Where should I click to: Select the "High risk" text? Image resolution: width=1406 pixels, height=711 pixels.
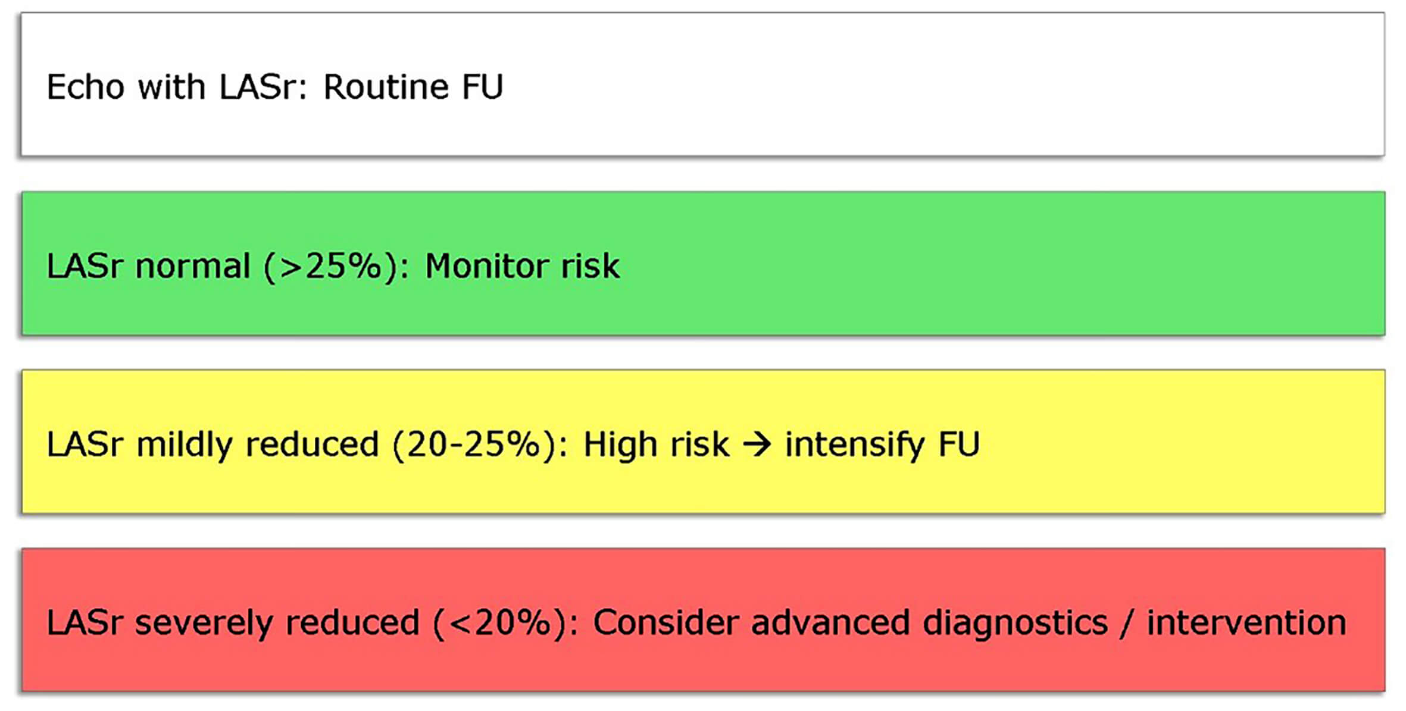(656, 444)
